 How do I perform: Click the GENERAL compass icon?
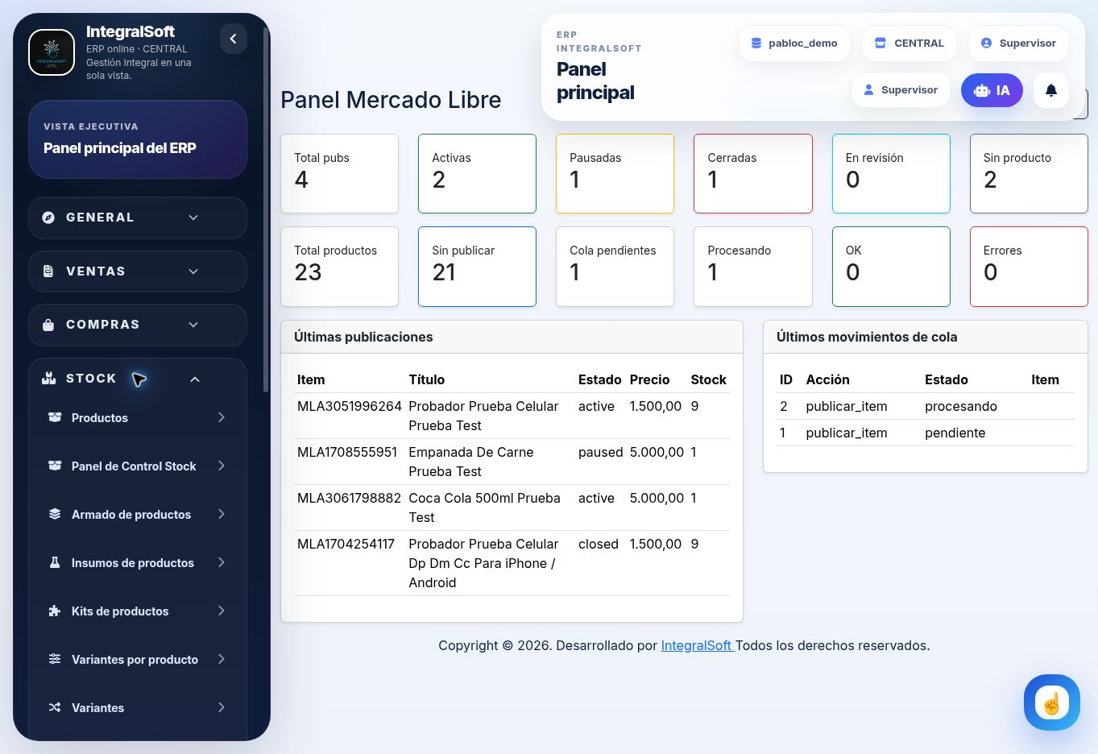coord(48,217)
